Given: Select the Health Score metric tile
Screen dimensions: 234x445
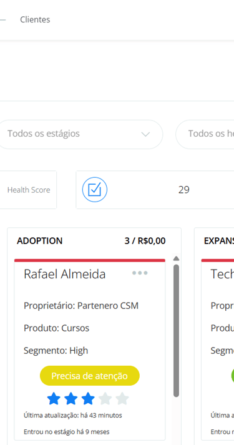Looking at the screenshot, I should coord(28,190).
